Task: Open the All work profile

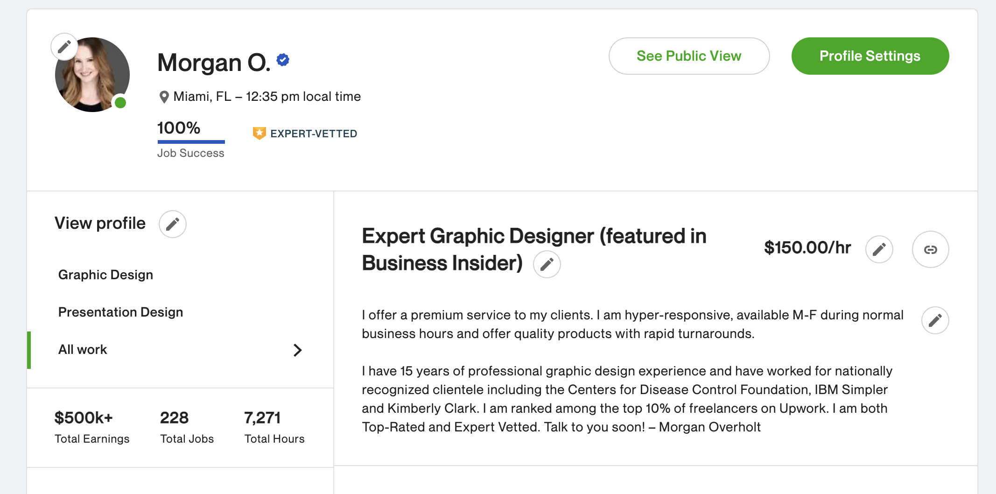Action: tap(180, 350)
